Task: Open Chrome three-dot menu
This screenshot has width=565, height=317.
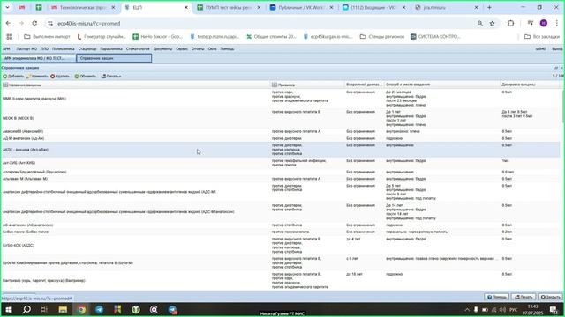Action: (x=557, y=24)
